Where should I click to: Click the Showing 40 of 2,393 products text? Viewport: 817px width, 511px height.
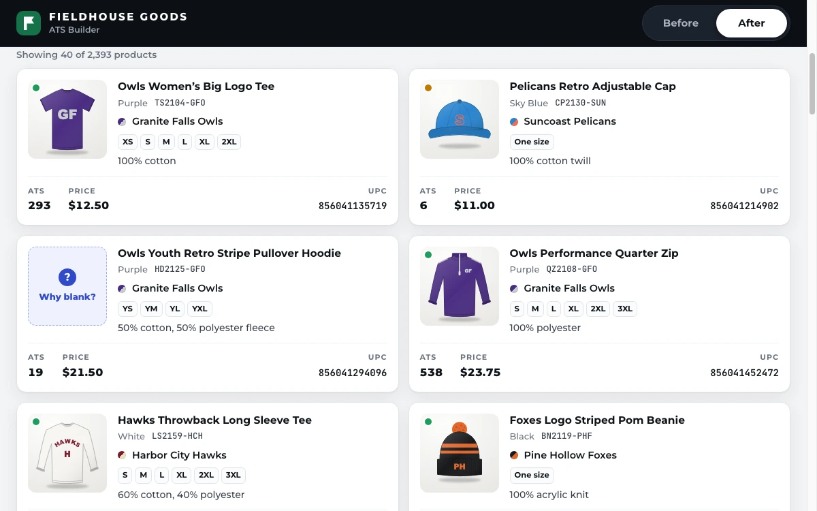(x=86, y=55)
